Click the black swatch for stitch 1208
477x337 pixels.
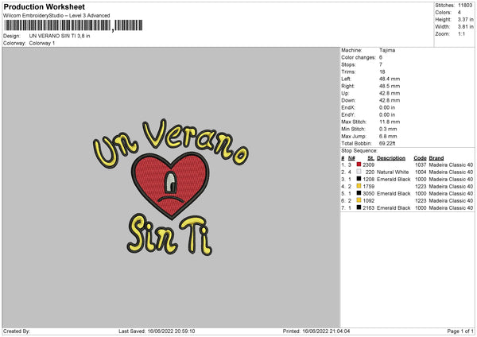point(359,179)
